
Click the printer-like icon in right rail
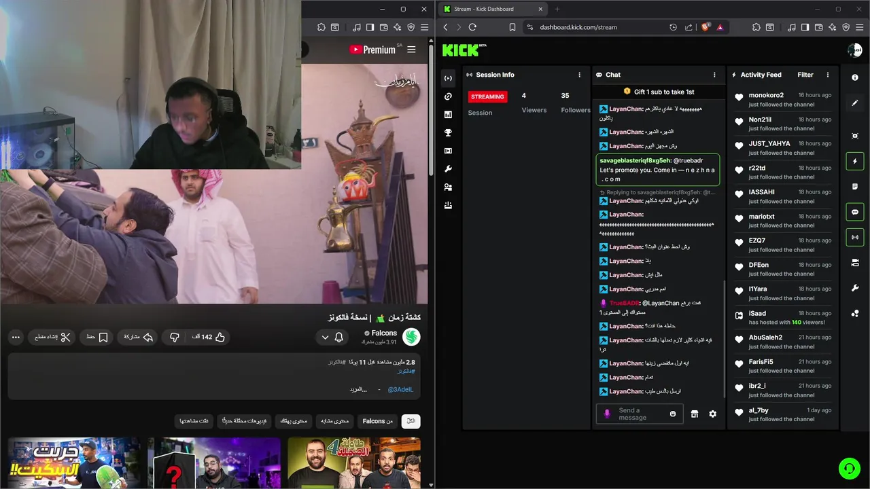click(855, 263)
